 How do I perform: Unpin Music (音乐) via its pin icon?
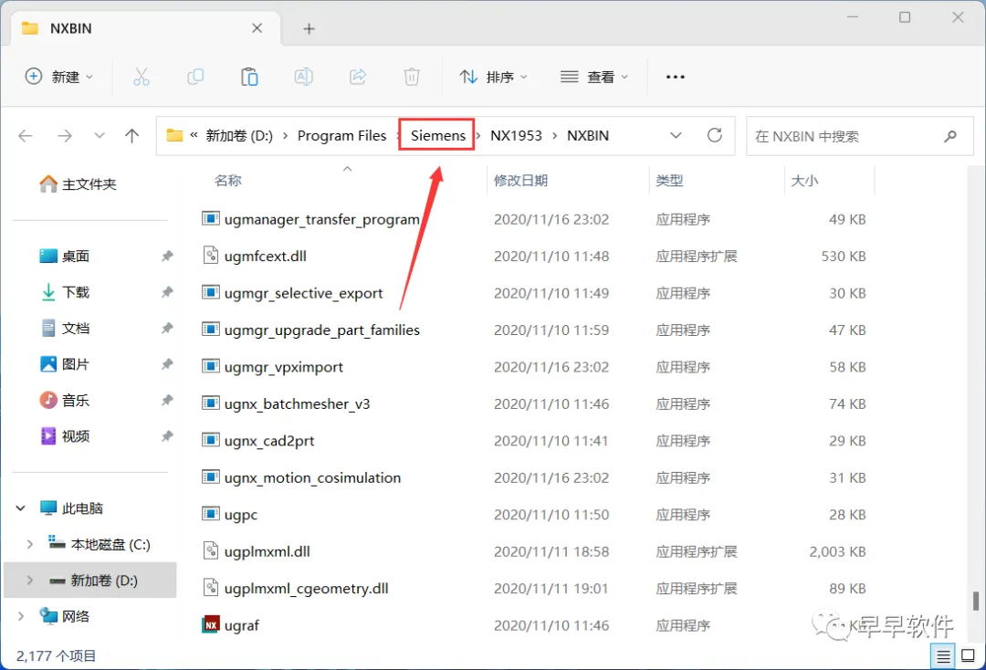[x=167, y=400]
